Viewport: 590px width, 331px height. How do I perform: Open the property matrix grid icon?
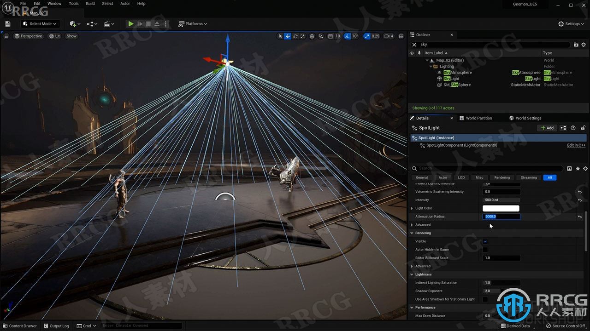[x=569, y=169]
